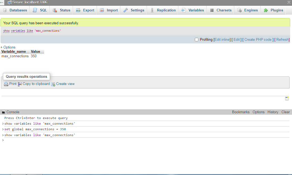Click the Create view link
Viewport: 292px width, 175px height.
click(x=65, y=84)
